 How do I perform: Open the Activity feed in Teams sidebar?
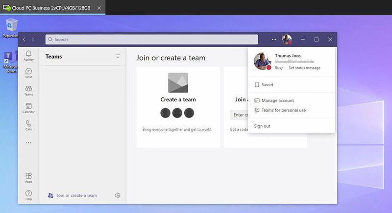(28, 56)
